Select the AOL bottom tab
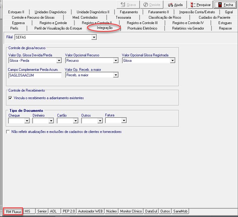 coord(55,211)
